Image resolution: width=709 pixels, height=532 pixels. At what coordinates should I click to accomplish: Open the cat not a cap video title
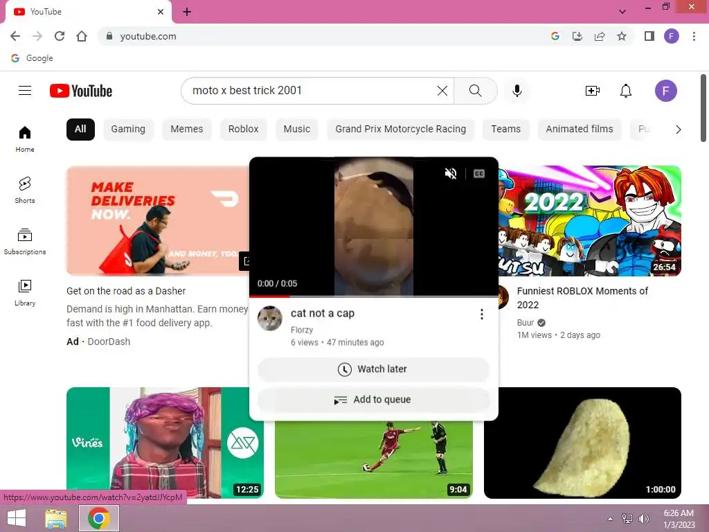coord(323,313)
